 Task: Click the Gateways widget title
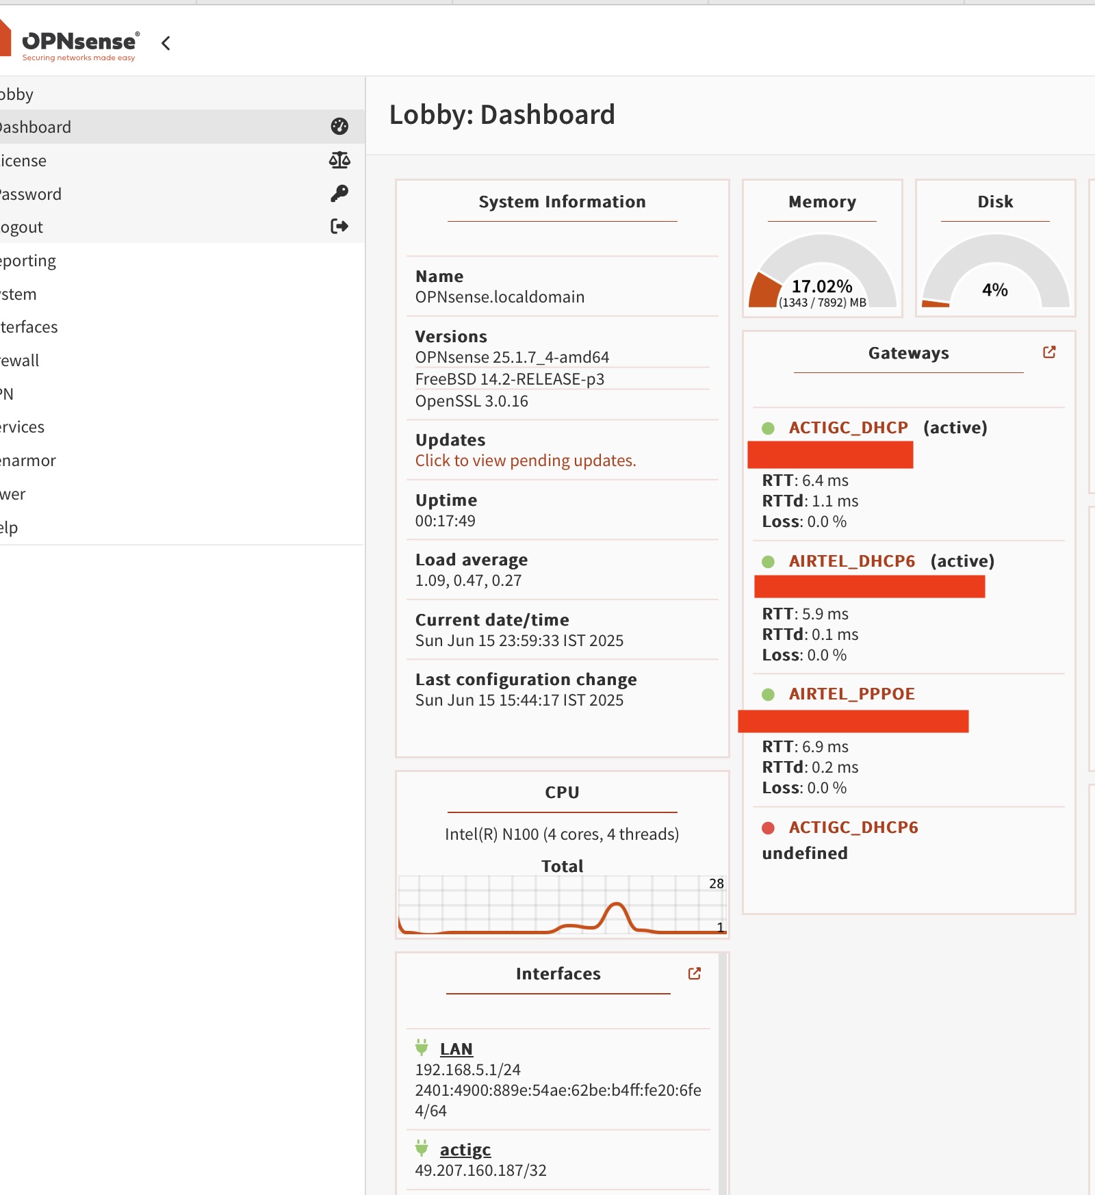click(x=909, y=353)
